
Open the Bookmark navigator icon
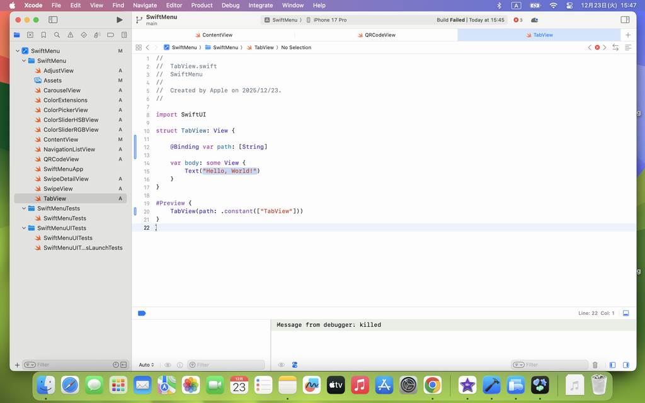[43, 35]
